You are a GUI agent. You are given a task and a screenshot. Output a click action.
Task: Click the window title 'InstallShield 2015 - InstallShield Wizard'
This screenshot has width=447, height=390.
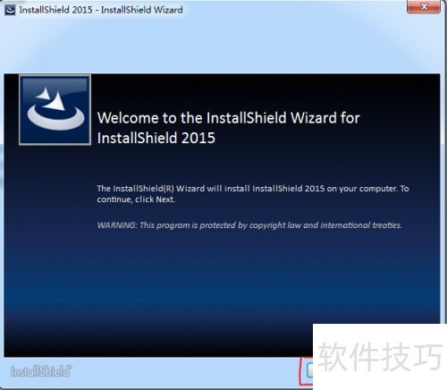point(101,10)
